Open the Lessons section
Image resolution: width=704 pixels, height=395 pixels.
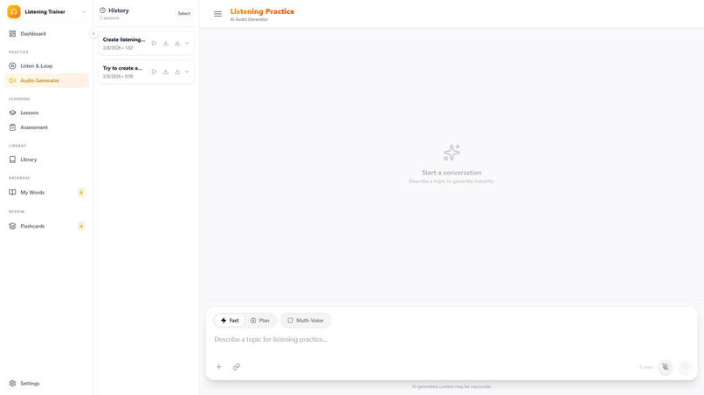(46, 113)
